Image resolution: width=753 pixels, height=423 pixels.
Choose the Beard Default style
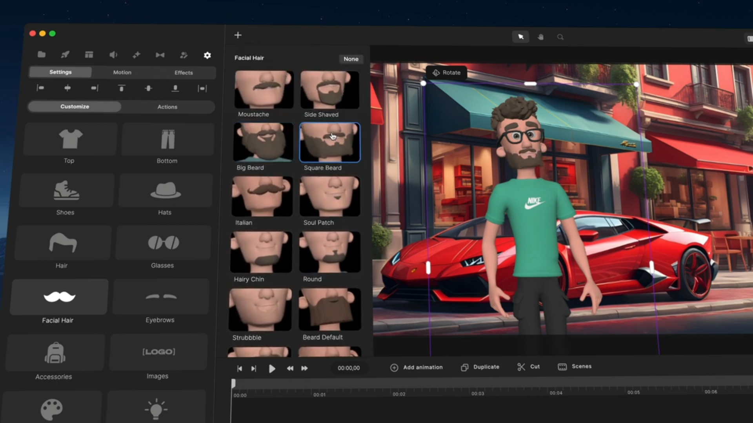(330, 309)
